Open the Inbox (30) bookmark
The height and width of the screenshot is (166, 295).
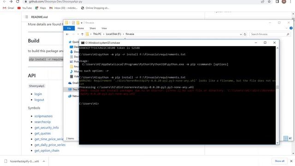tap(64, 8)
